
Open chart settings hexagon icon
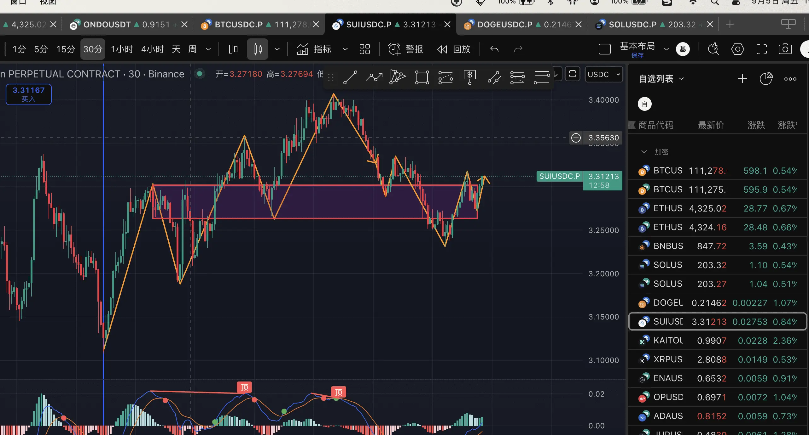(738, 49)
